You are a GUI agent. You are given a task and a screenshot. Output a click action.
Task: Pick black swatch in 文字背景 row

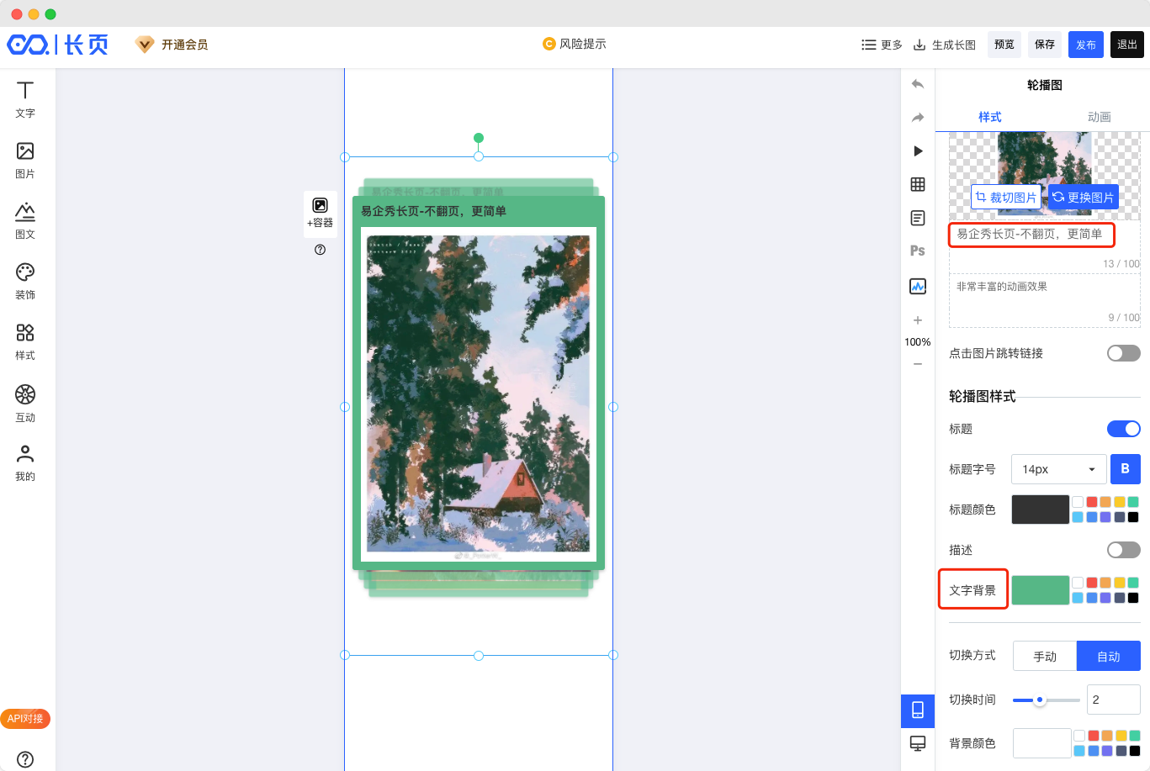click(x=1133, y=598)
